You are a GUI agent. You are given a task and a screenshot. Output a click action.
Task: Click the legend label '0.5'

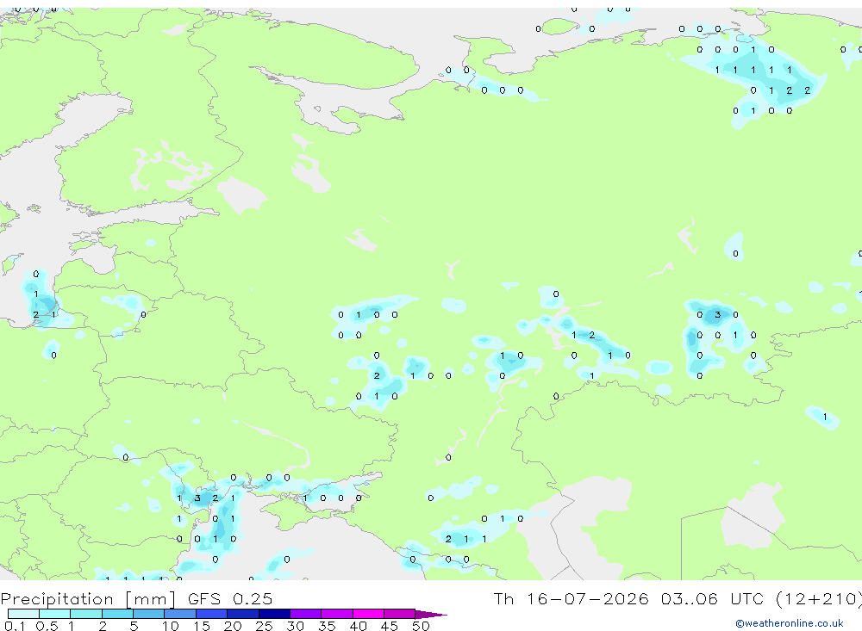(47, 626)
